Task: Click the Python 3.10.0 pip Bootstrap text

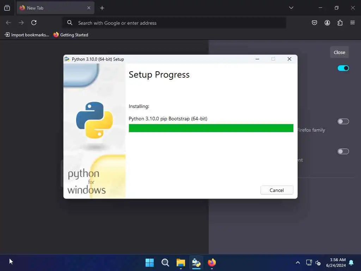Action: click(168, 119)
